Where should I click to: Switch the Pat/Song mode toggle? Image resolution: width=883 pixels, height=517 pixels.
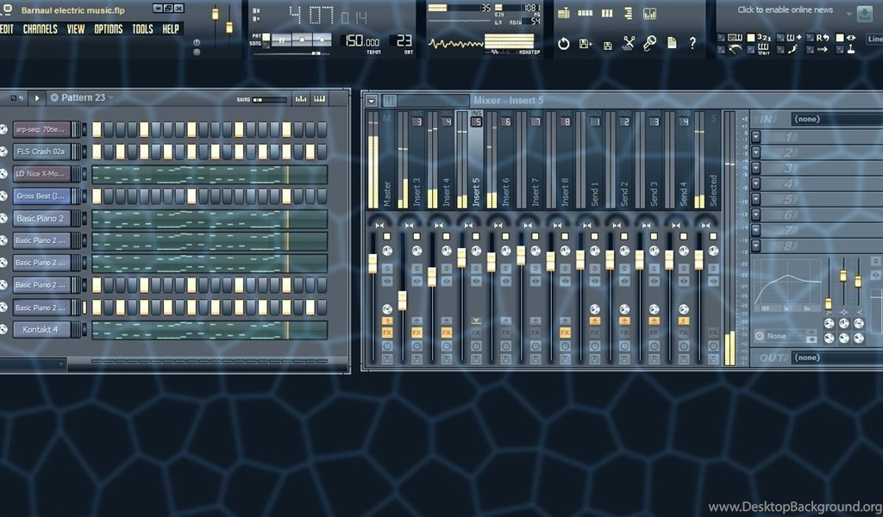[x=266, y=40]
